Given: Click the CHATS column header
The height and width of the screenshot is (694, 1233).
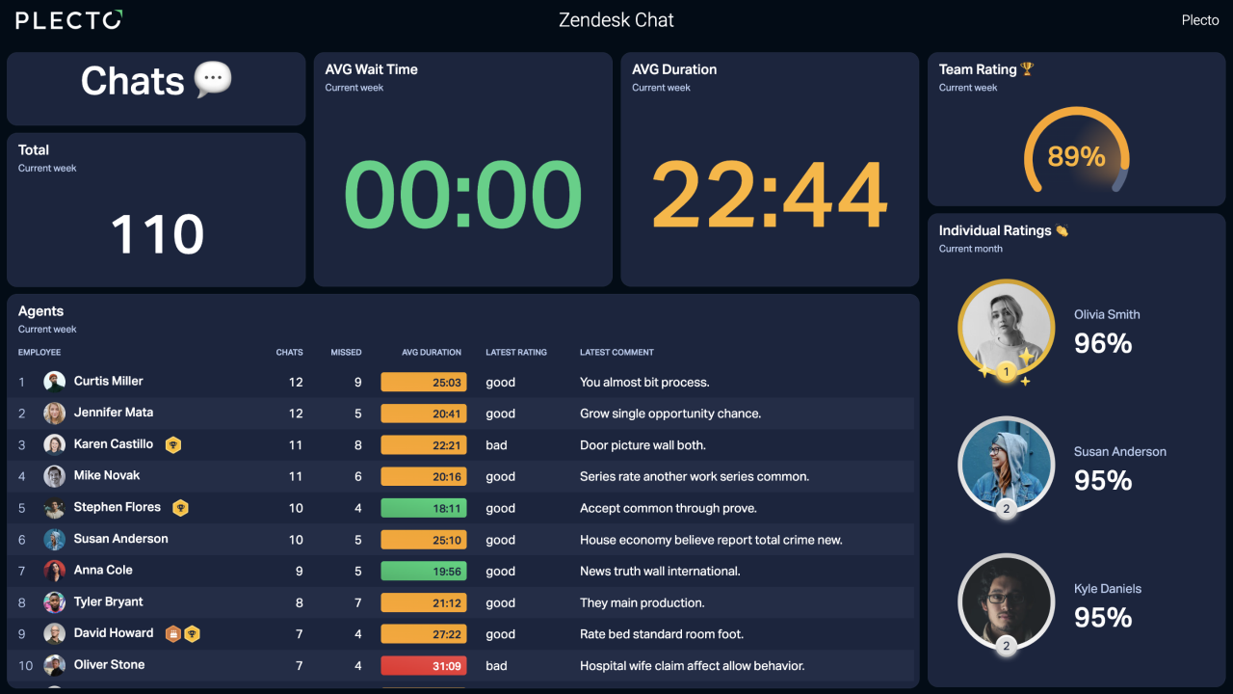Looking at the screenshot, I should pyautogui.click(x=290, y=353).
